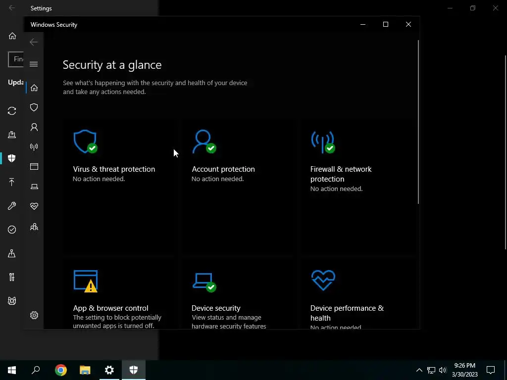
Task: Click the App & browser control warning tile icon
Action: [85, 281]
